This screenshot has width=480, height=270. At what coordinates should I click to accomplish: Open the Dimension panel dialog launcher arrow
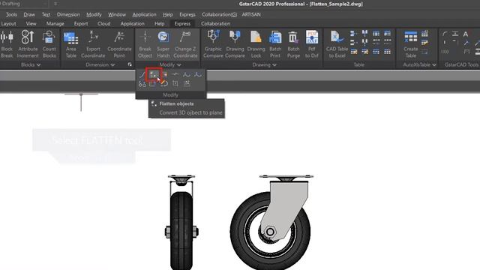[x=130, y=64]
